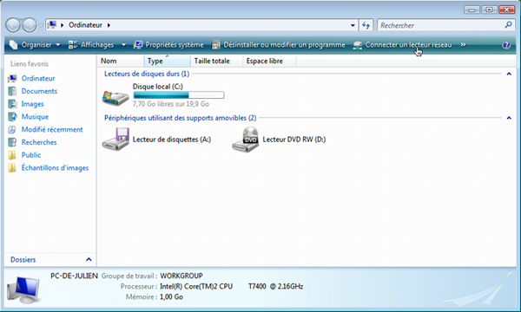Click the Disque local (C:) label

157,87
